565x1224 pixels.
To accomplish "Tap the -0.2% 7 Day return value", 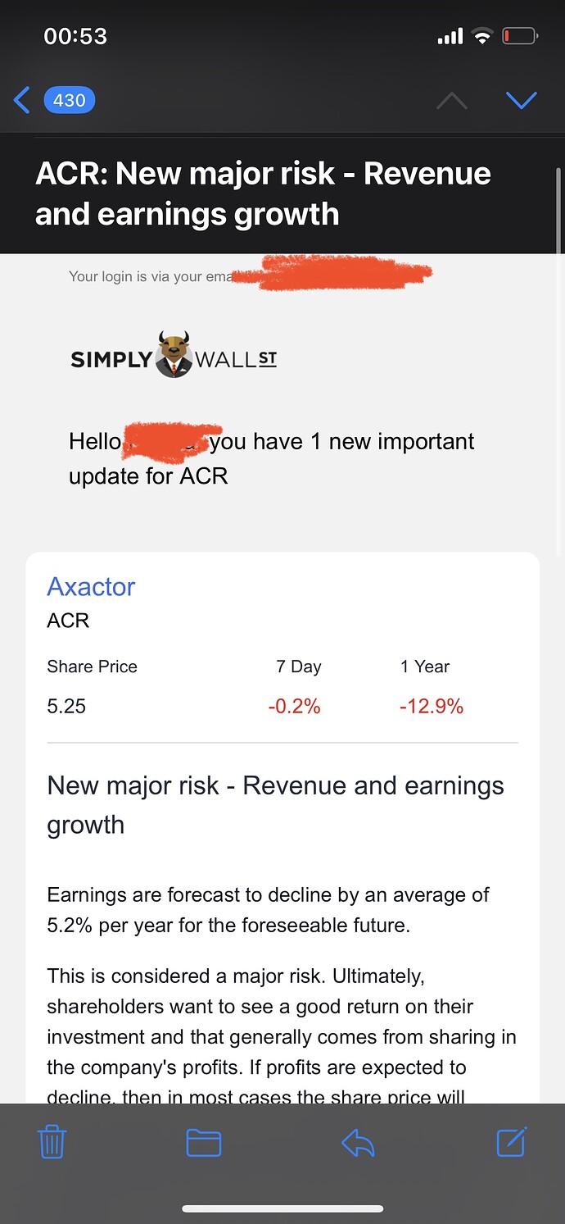I will pos(294,706).
